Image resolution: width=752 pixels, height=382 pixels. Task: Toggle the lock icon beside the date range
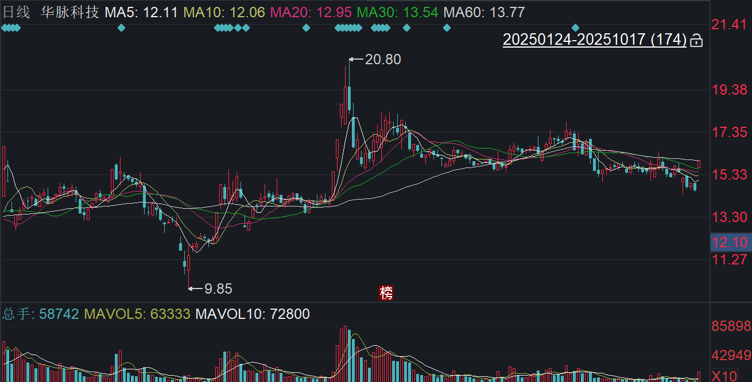696,40
